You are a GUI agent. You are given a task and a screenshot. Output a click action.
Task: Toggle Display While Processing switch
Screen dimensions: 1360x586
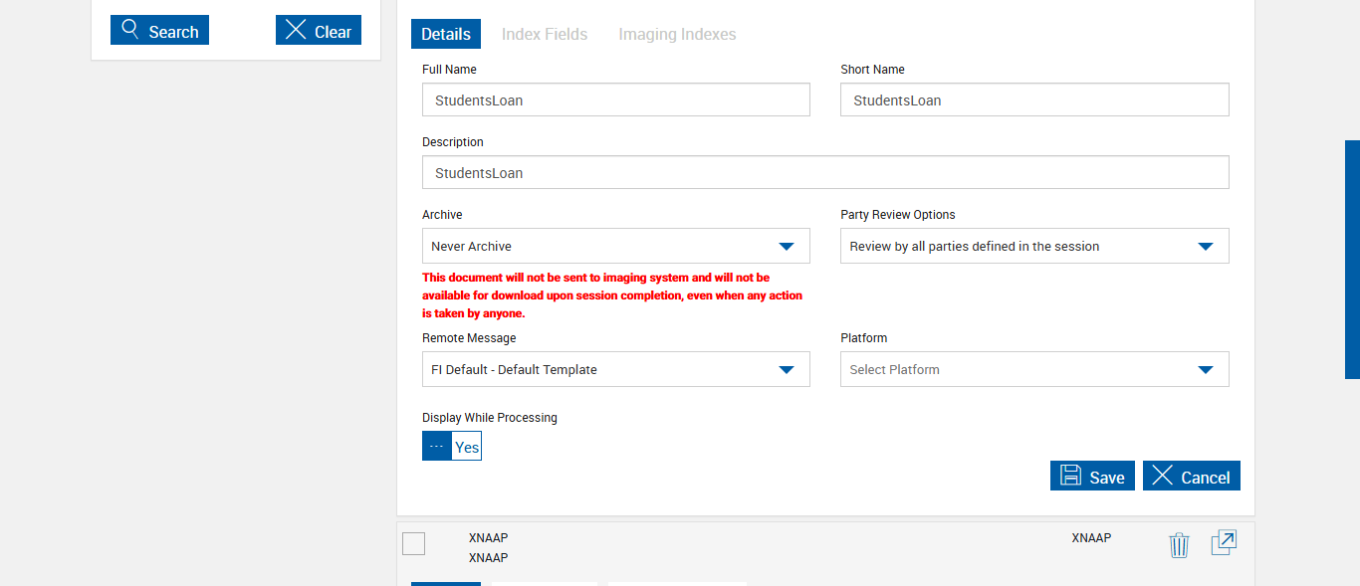452,447
